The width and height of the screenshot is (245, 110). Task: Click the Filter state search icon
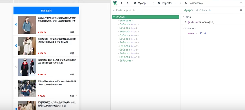click(x=197, y=10)
